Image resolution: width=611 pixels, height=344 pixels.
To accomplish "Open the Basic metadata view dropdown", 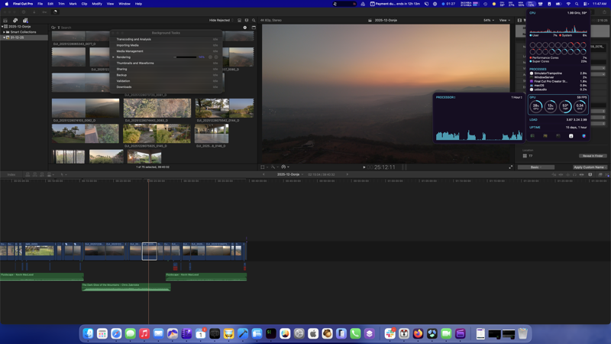I will tap(536, 167).
